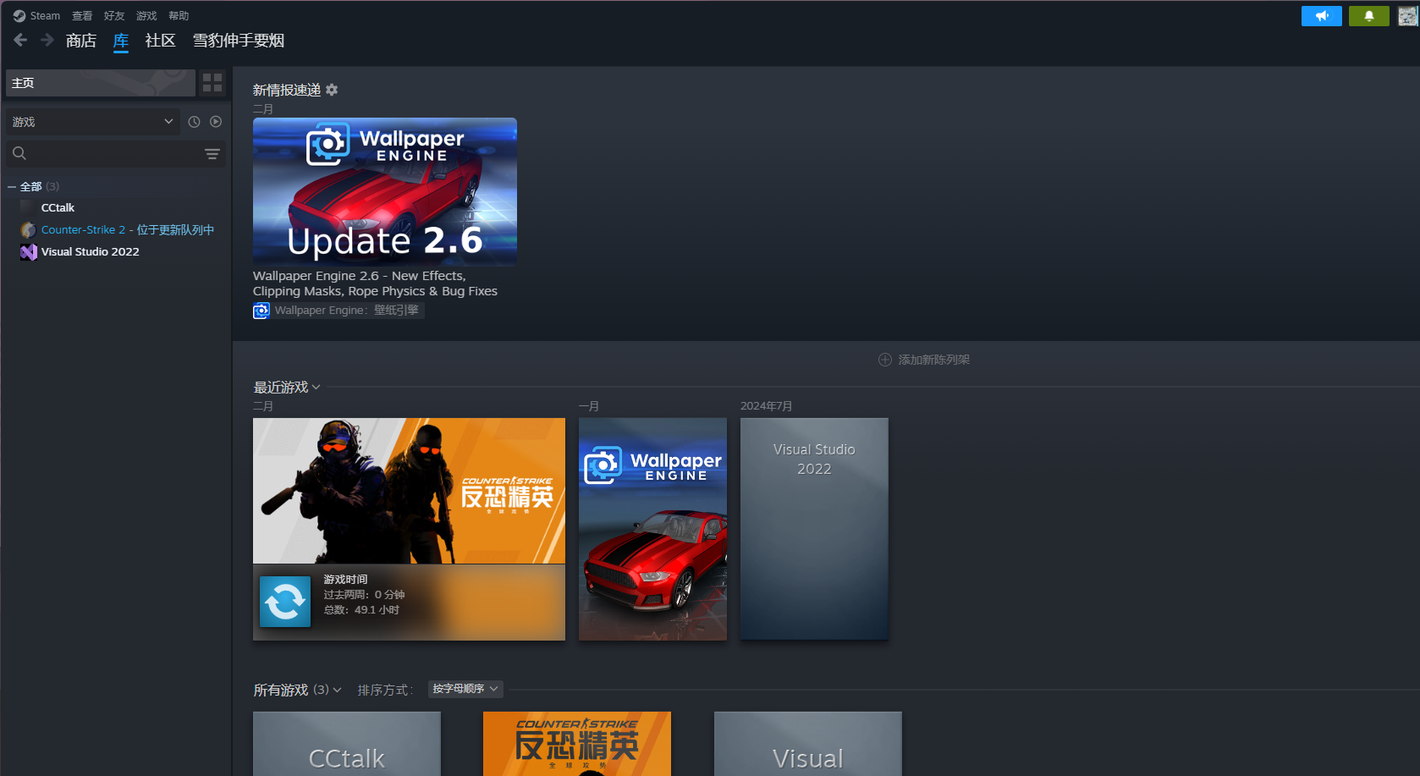Switch to the 库 tab

(121, 40)
